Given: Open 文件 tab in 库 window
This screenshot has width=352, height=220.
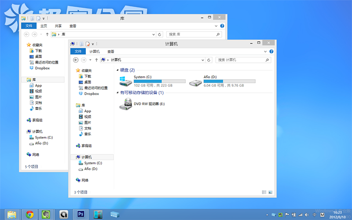Looking at the screenshot, I should 29,26.
